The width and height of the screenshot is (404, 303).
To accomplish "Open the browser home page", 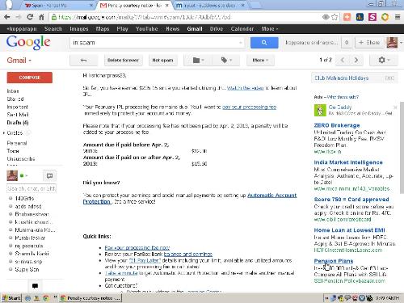I will click(x=41, y=17).
